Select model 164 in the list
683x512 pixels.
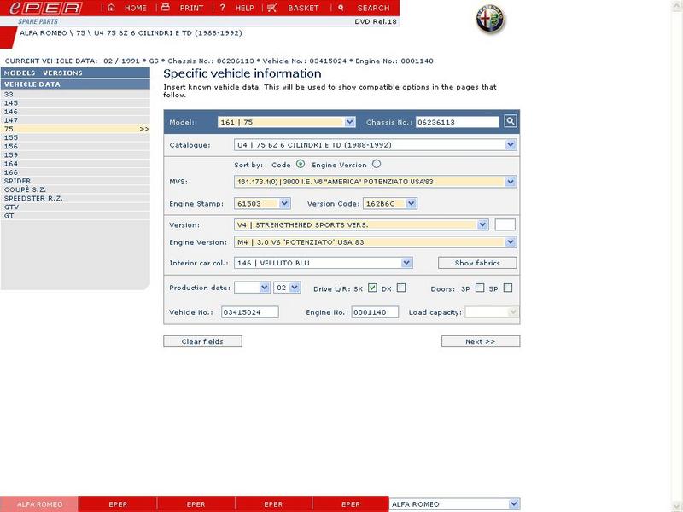[x=75, y=164]
